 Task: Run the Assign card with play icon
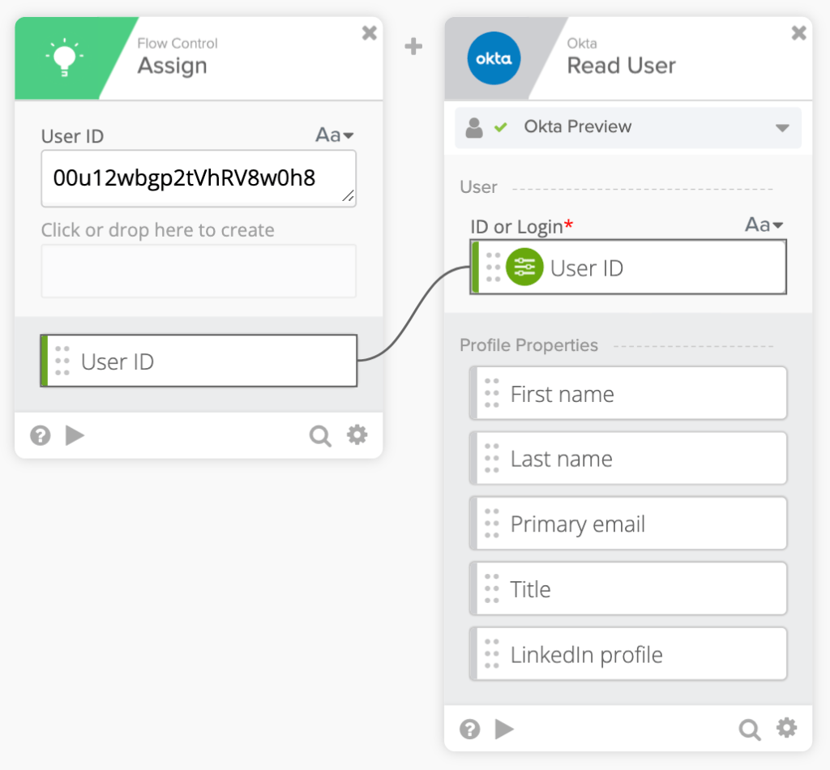click(x=75, y=436)
